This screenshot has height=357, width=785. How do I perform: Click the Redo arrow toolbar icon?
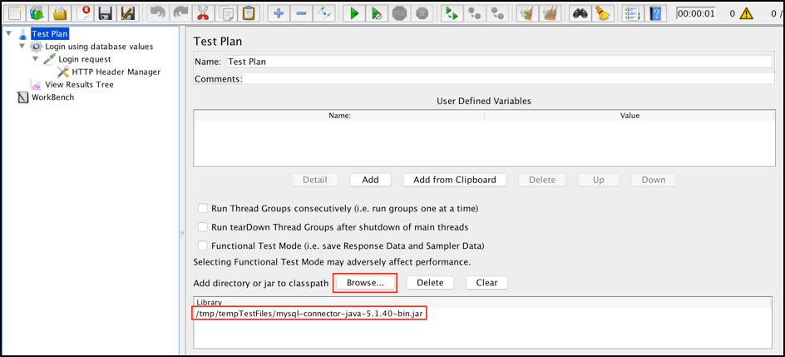180,13
